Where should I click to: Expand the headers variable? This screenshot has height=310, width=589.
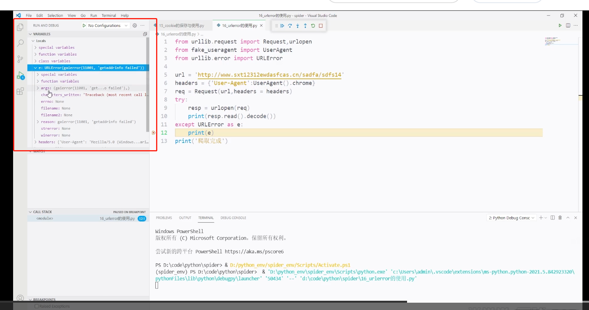35,142
